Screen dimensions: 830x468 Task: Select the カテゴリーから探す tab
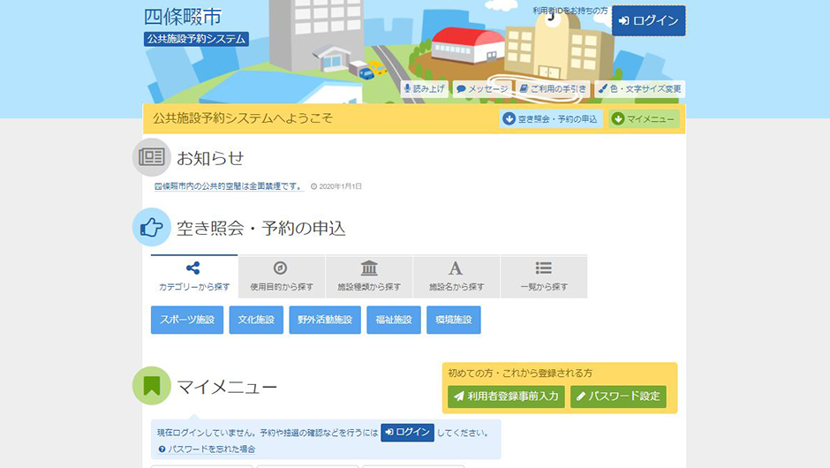[194, 276]
